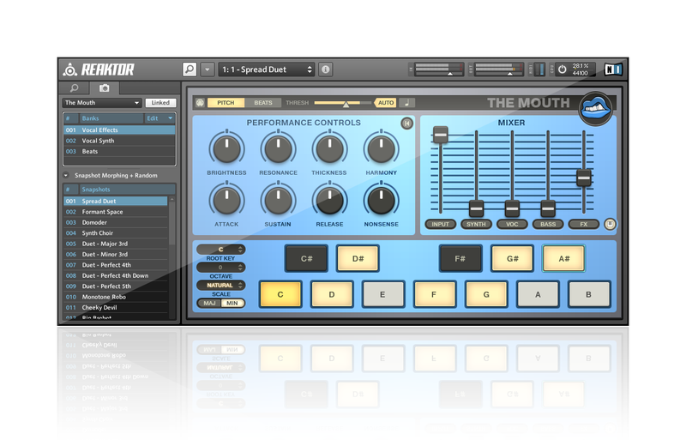The height and width of the screenshot is (440, 686).
Task: Switch to the snapshot camera tab
Action: tap(104, 88)
